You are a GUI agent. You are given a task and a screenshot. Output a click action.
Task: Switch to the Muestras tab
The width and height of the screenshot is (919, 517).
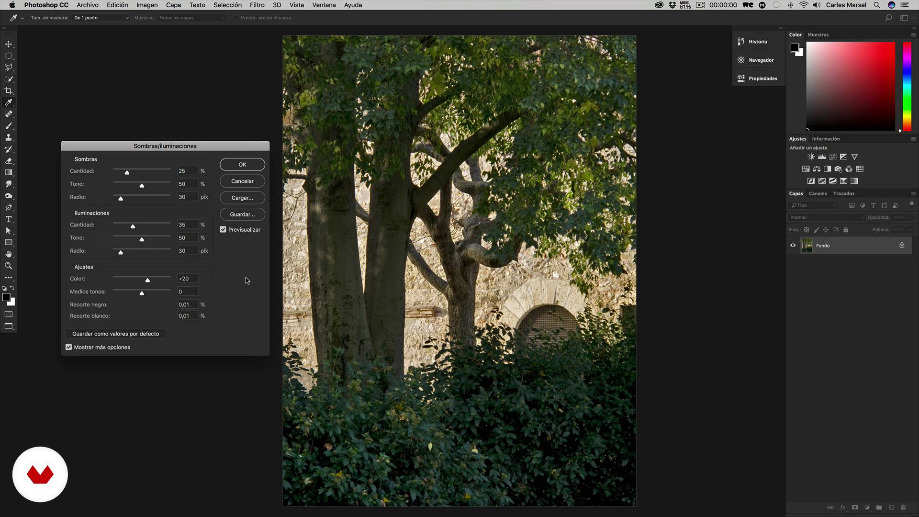click(818, 34)
